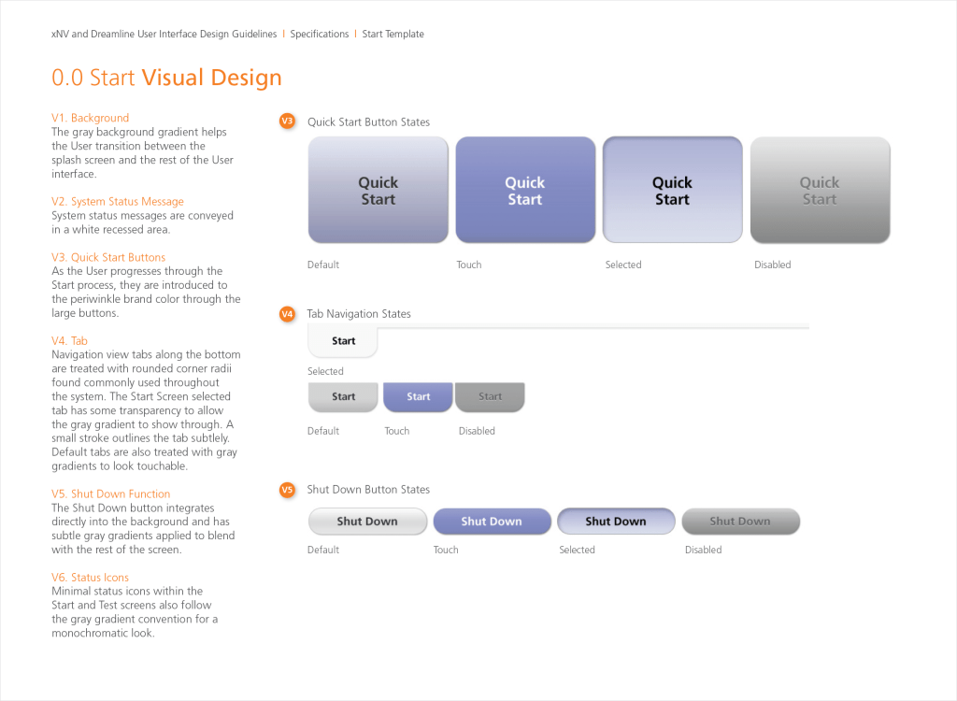This screenshot has width=957, height=701.
Task: Click the V1. Background heading
Action: pyautogui.click(x=90, y=118)
